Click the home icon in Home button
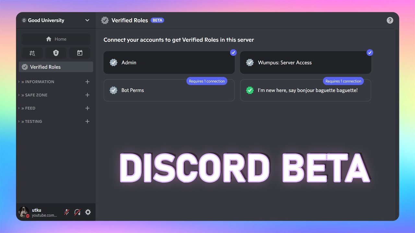This screenshot has width=415, height=233. [x=49, y=39]
